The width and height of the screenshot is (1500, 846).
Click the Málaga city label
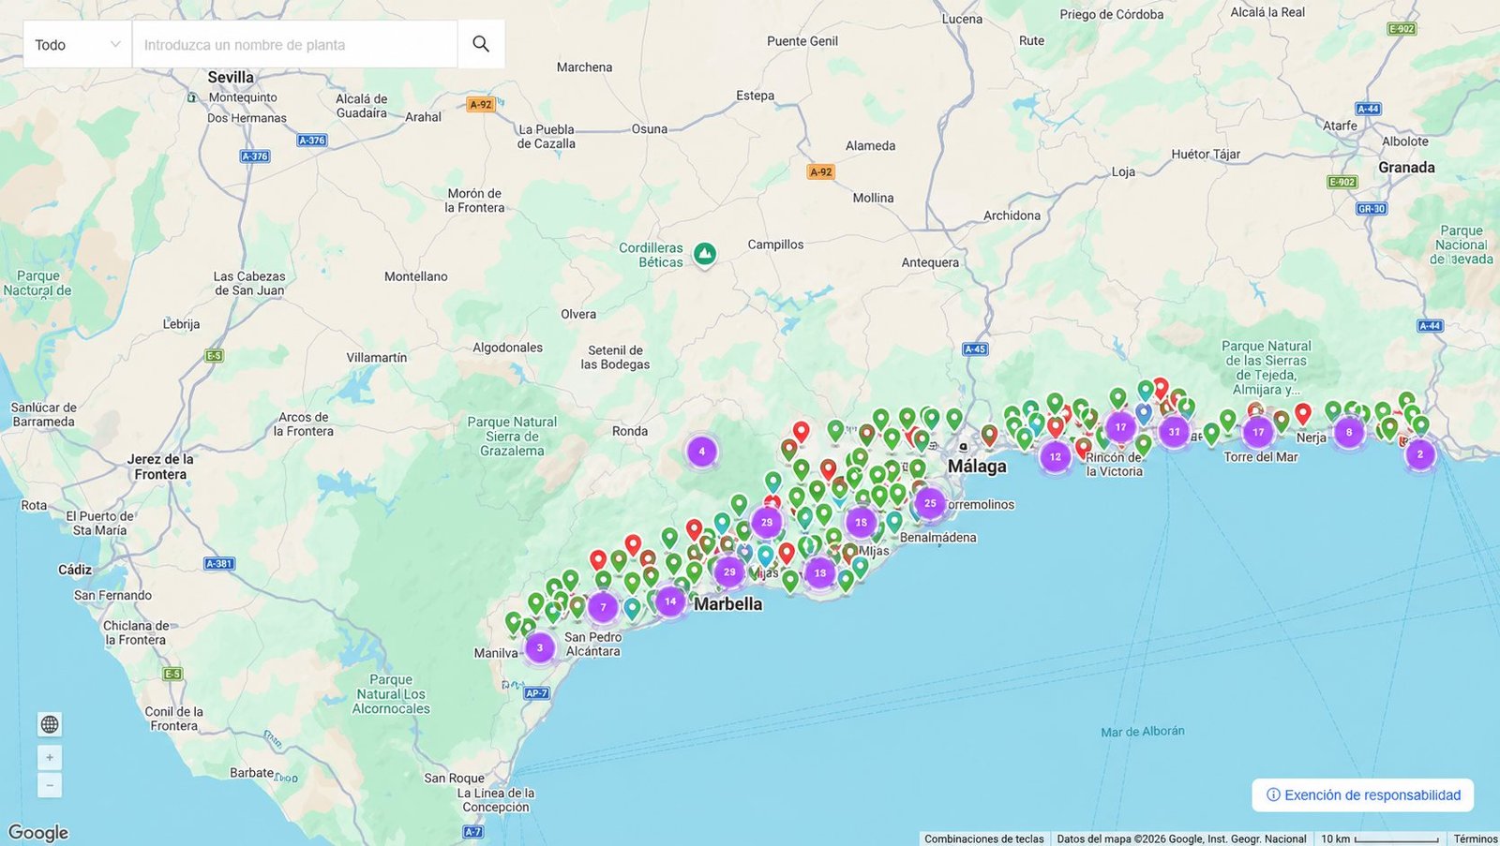977,466
